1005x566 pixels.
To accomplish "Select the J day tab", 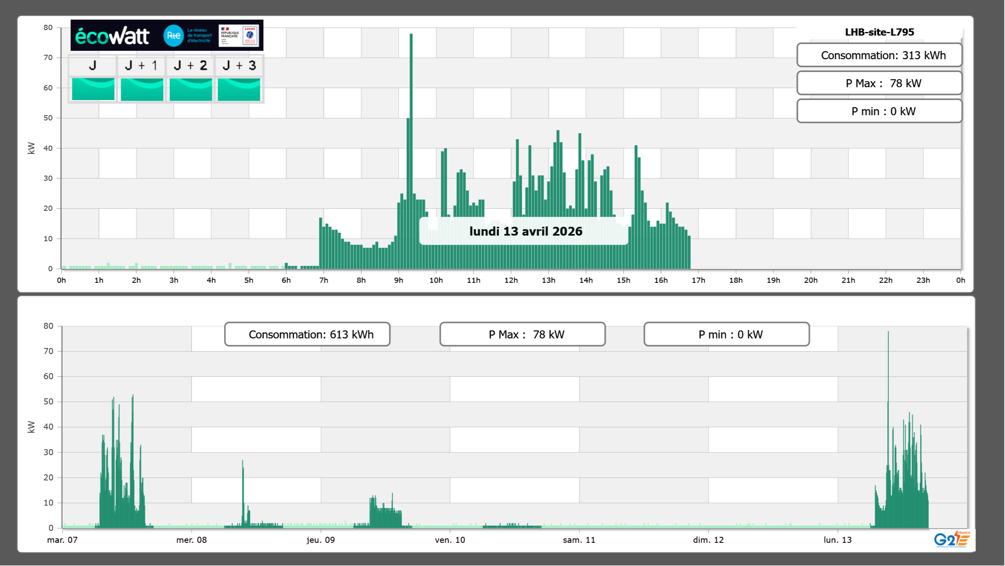I will click(x=92, y=66).
